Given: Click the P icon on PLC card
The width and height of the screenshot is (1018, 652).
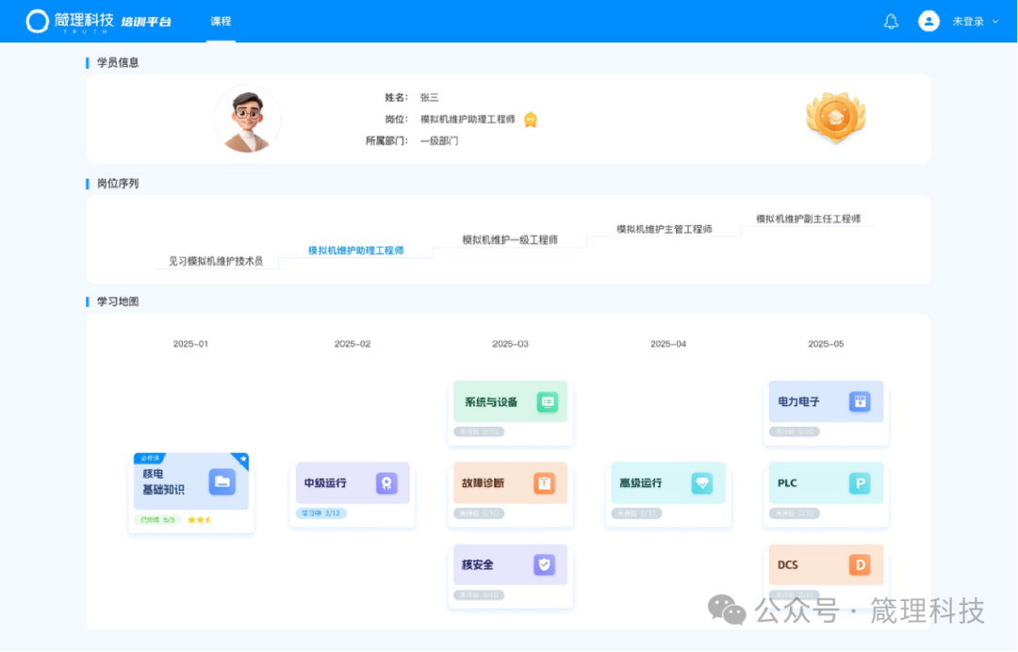Looking at the screenshot, I should coord(859,483).
